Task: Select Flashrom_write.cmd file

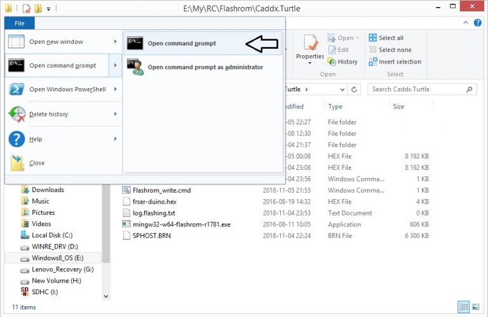Action: [161, 190]
